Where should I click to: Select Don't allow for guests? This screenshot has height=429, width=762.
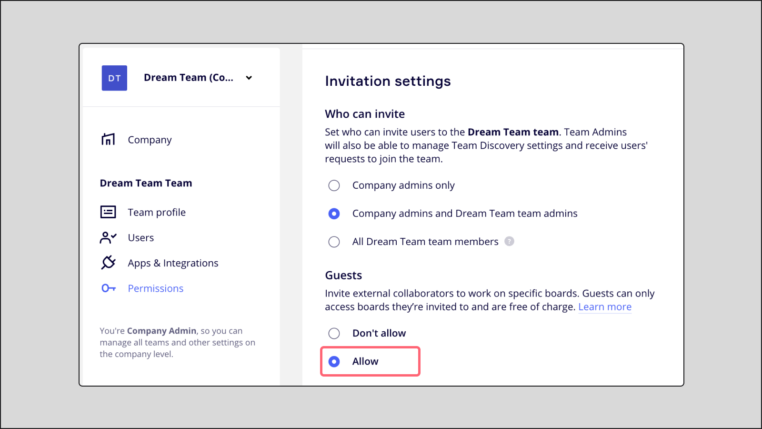coord(334,333)
